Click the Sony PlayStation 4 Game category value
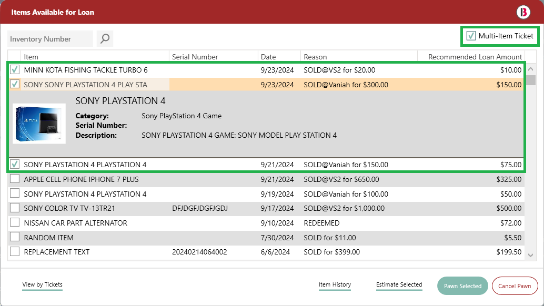 tap(182, 116)
